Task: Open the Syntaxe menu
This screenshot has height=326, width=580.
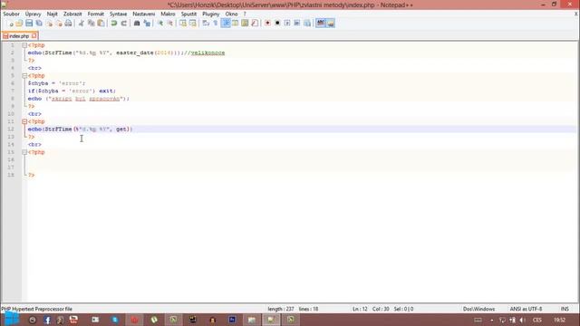Action: tap(119, 14)
